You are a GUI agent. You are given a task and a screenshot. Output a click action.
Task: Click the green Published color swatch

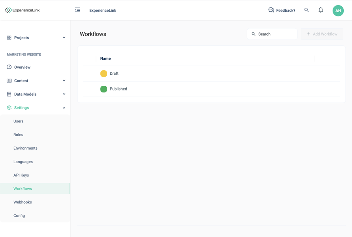(x=104, y=89)
